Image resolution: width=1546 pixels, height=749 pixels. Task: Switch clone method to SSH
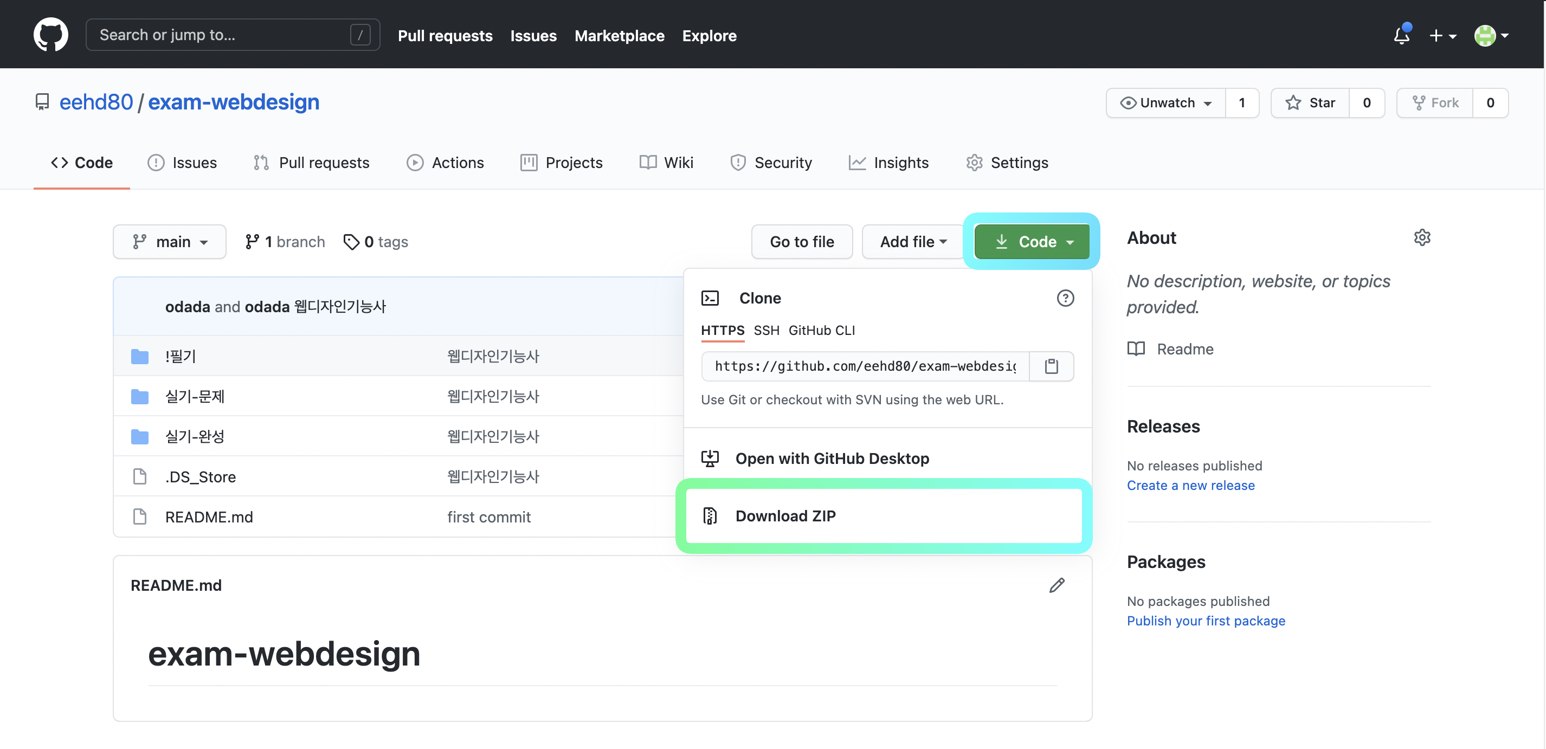[766, 331]
